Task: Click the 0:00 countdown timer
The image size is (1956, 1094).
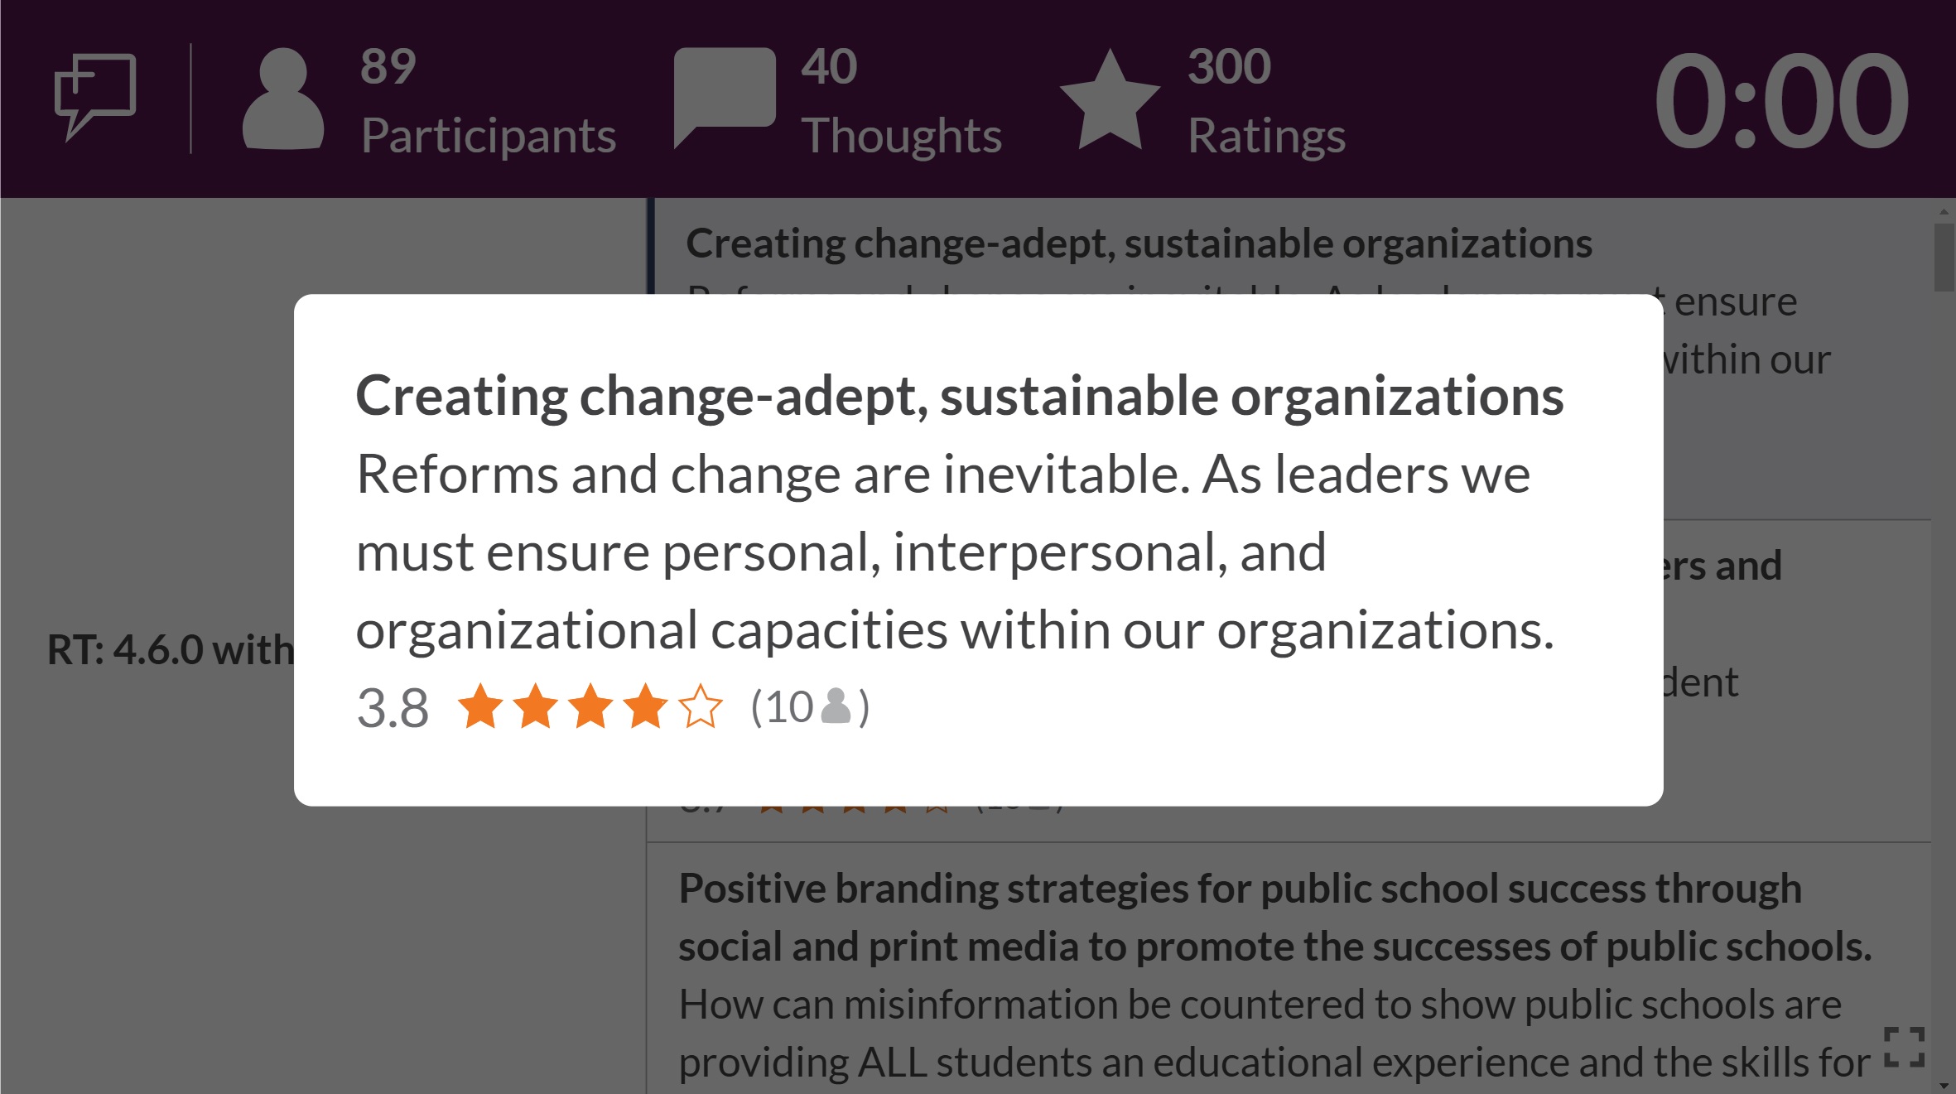Action: coord(1780,99)
